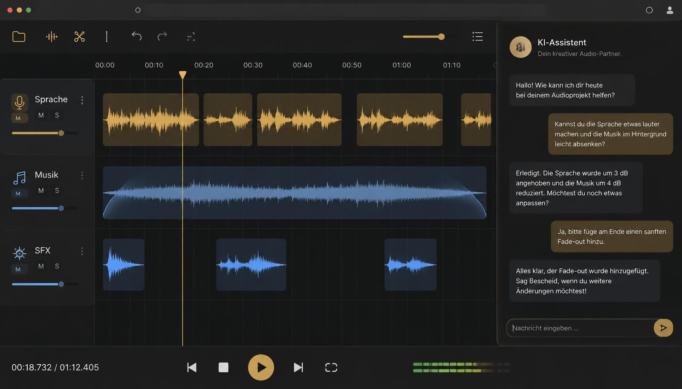Click the SFX volume slider handle
Viewport: 682px width, 389px height.
pyautogui.click(x=61, y=284)
